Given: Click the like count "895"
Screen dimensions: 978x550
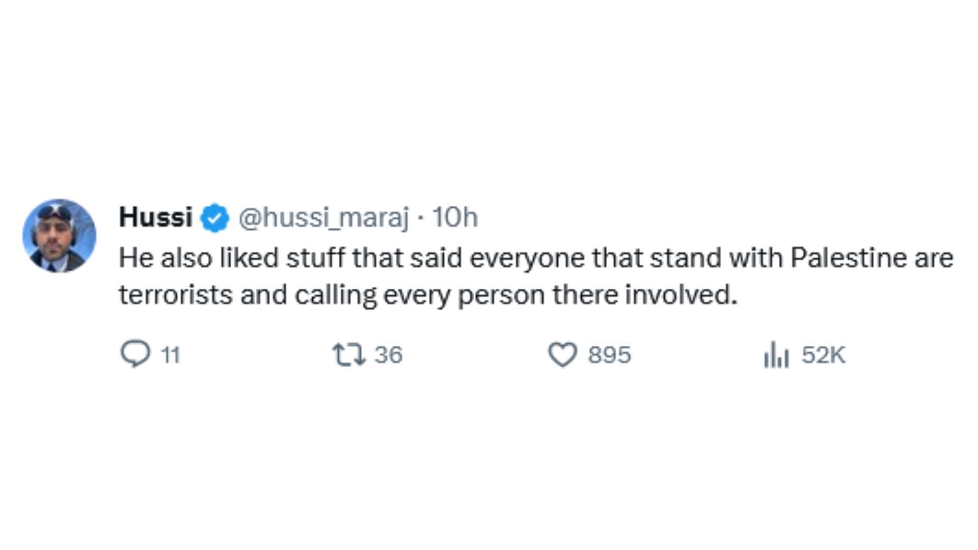Looking at the screenshot, I should [x=609, y=355].
